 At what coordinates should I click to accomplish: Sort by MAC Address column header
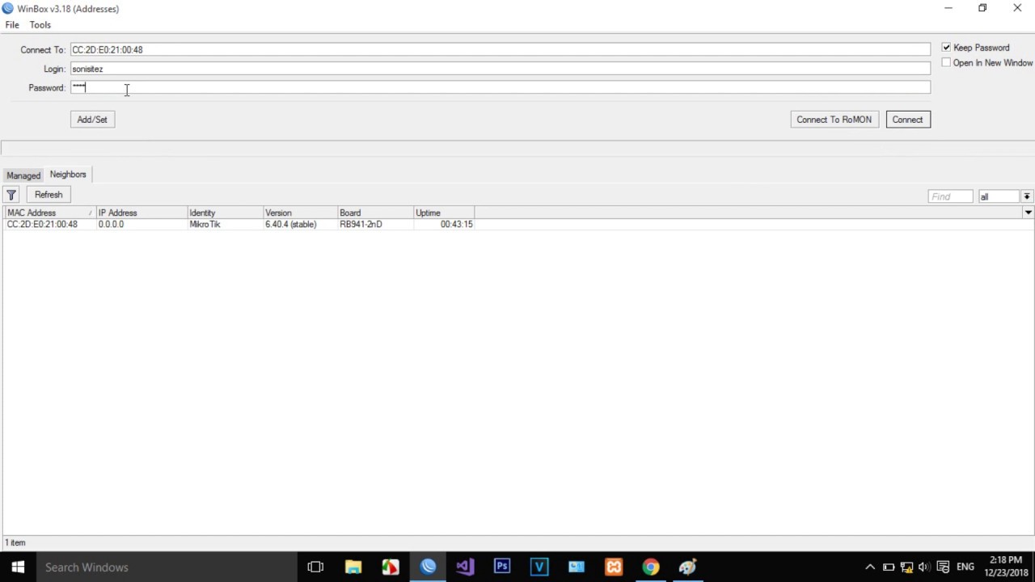(x=50, y=213)
